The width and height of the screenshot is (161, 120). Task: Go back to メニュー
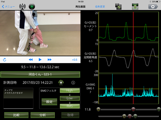[8, 7]
